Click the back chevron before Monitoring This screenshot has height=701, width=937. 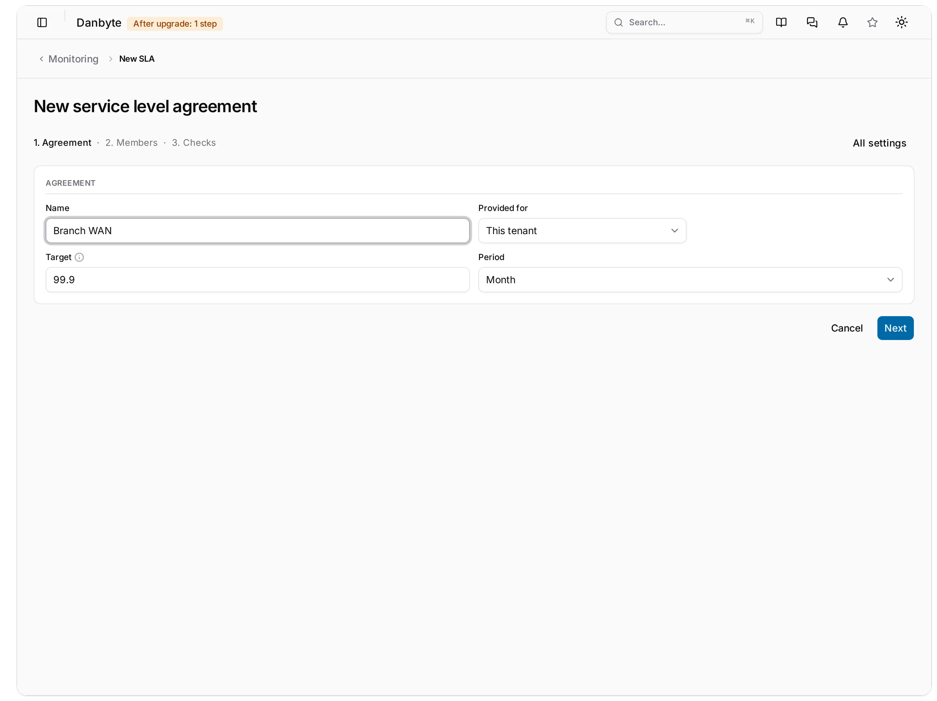click(x=41, y=59)
